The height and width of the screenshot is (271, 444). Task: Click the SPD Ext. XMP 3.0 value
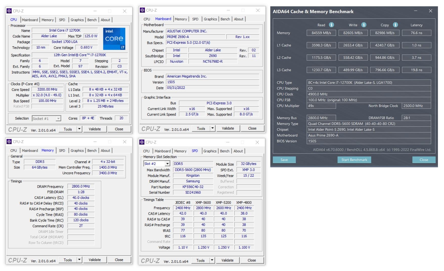pos(249,170)
